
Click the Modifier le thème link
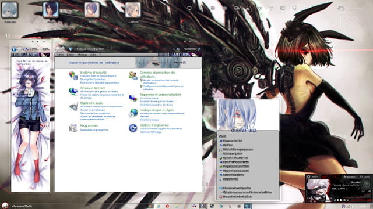pyautogui.click(x=149, y=98)
